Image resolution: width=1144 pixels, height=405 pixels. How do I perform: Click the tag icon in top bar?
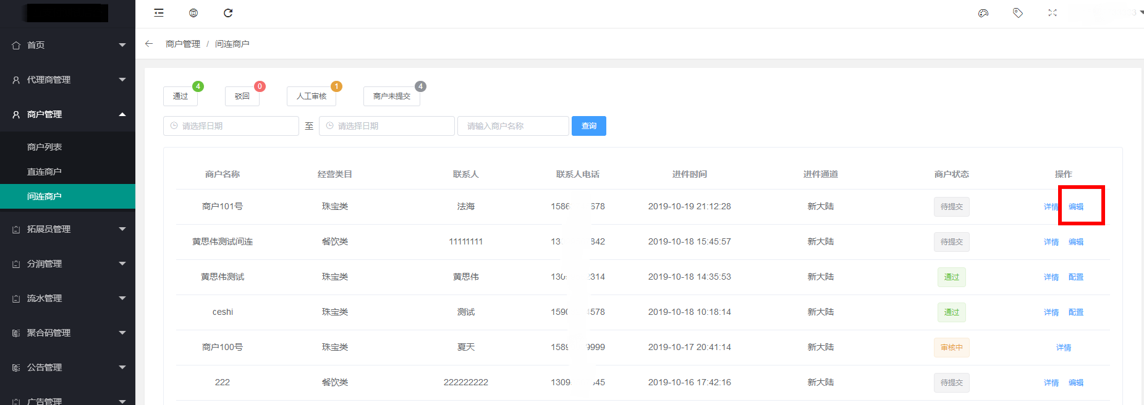(1018, 13)
